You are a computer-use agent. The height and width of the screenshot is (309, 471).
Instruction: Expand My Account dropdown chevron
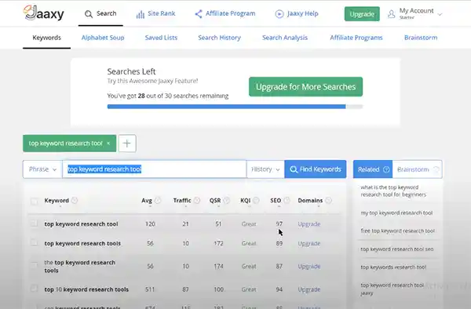point(440,14)
